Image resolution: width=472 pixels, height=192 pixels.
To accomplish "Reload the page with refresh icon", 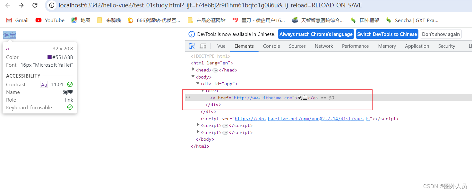I will [35, 5].
